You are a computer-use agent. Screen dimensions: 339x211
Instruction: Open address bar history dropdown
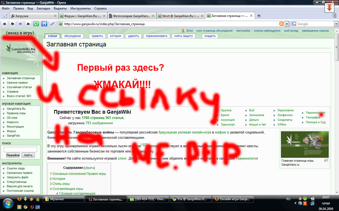(x=287, y=24)
